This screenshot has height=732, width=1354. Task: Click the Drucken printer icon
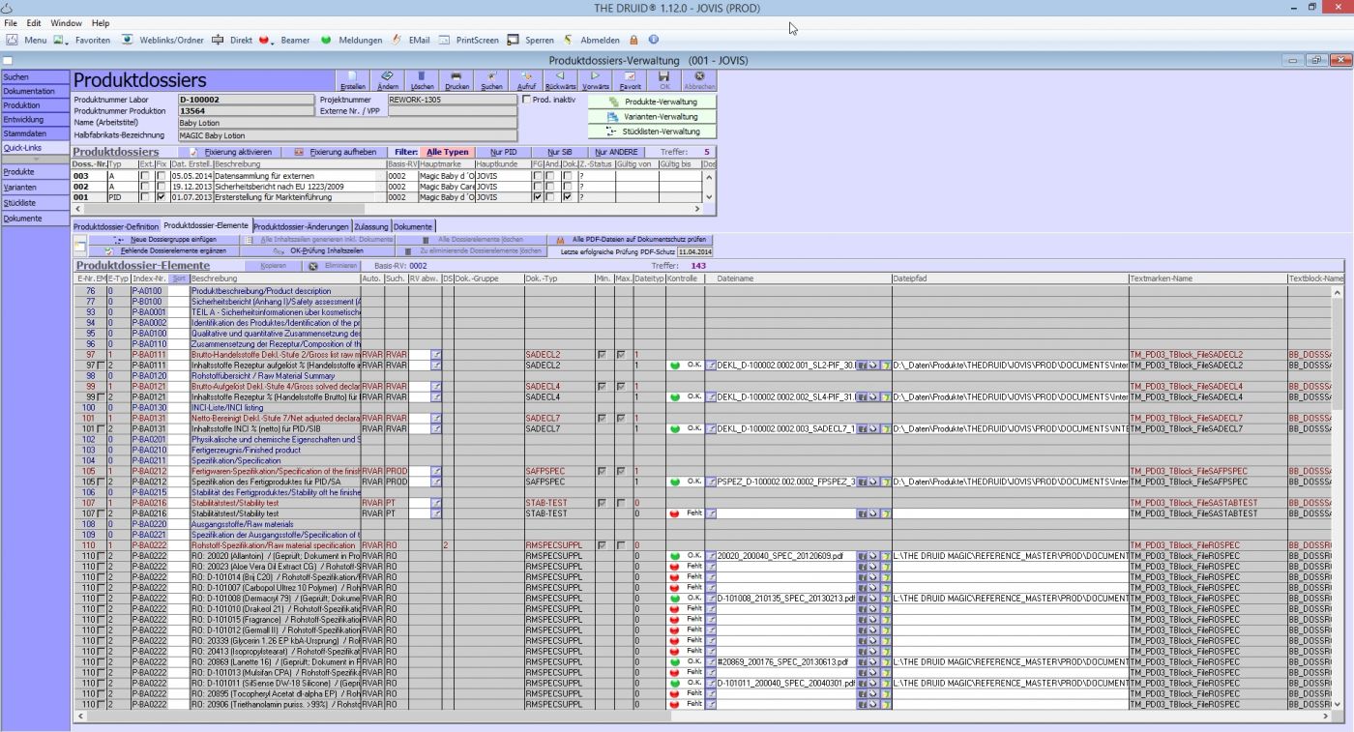click(456, 79)
